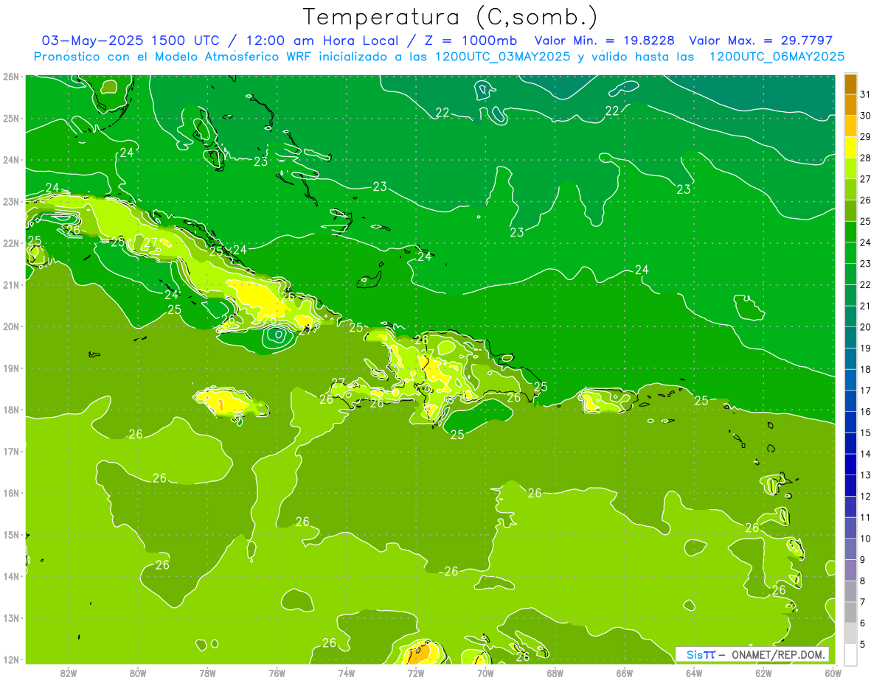The width and height of the screenshot is (885, 683).
Task: Click the "1200UTC_06MAY2025" valid-until time
Action: [777, 56]
